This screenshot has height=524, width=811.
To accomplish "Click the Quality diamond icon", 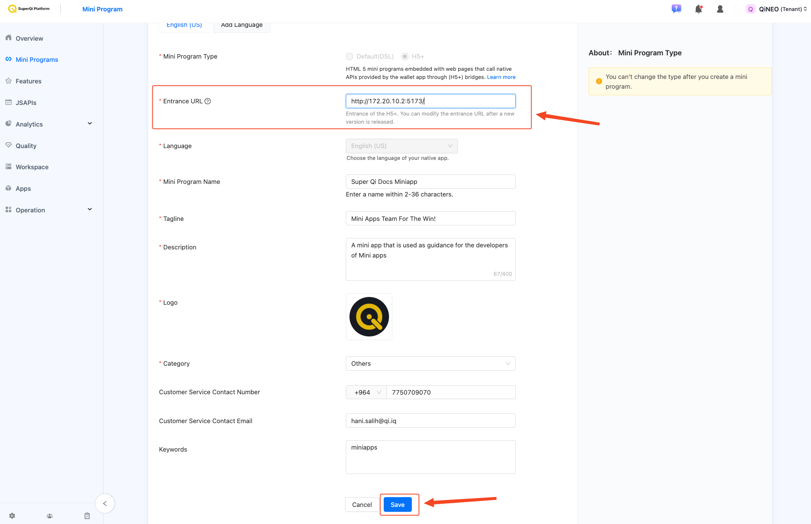I will click(9, 145).
